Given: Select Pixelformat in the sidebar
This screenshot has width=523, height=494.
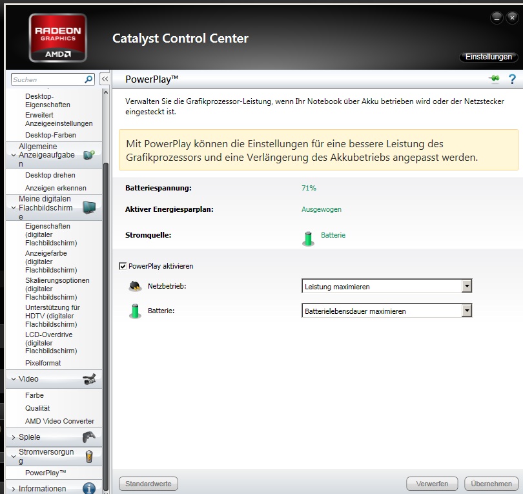Looking at the screenshot, I should (x=43, y=363).
